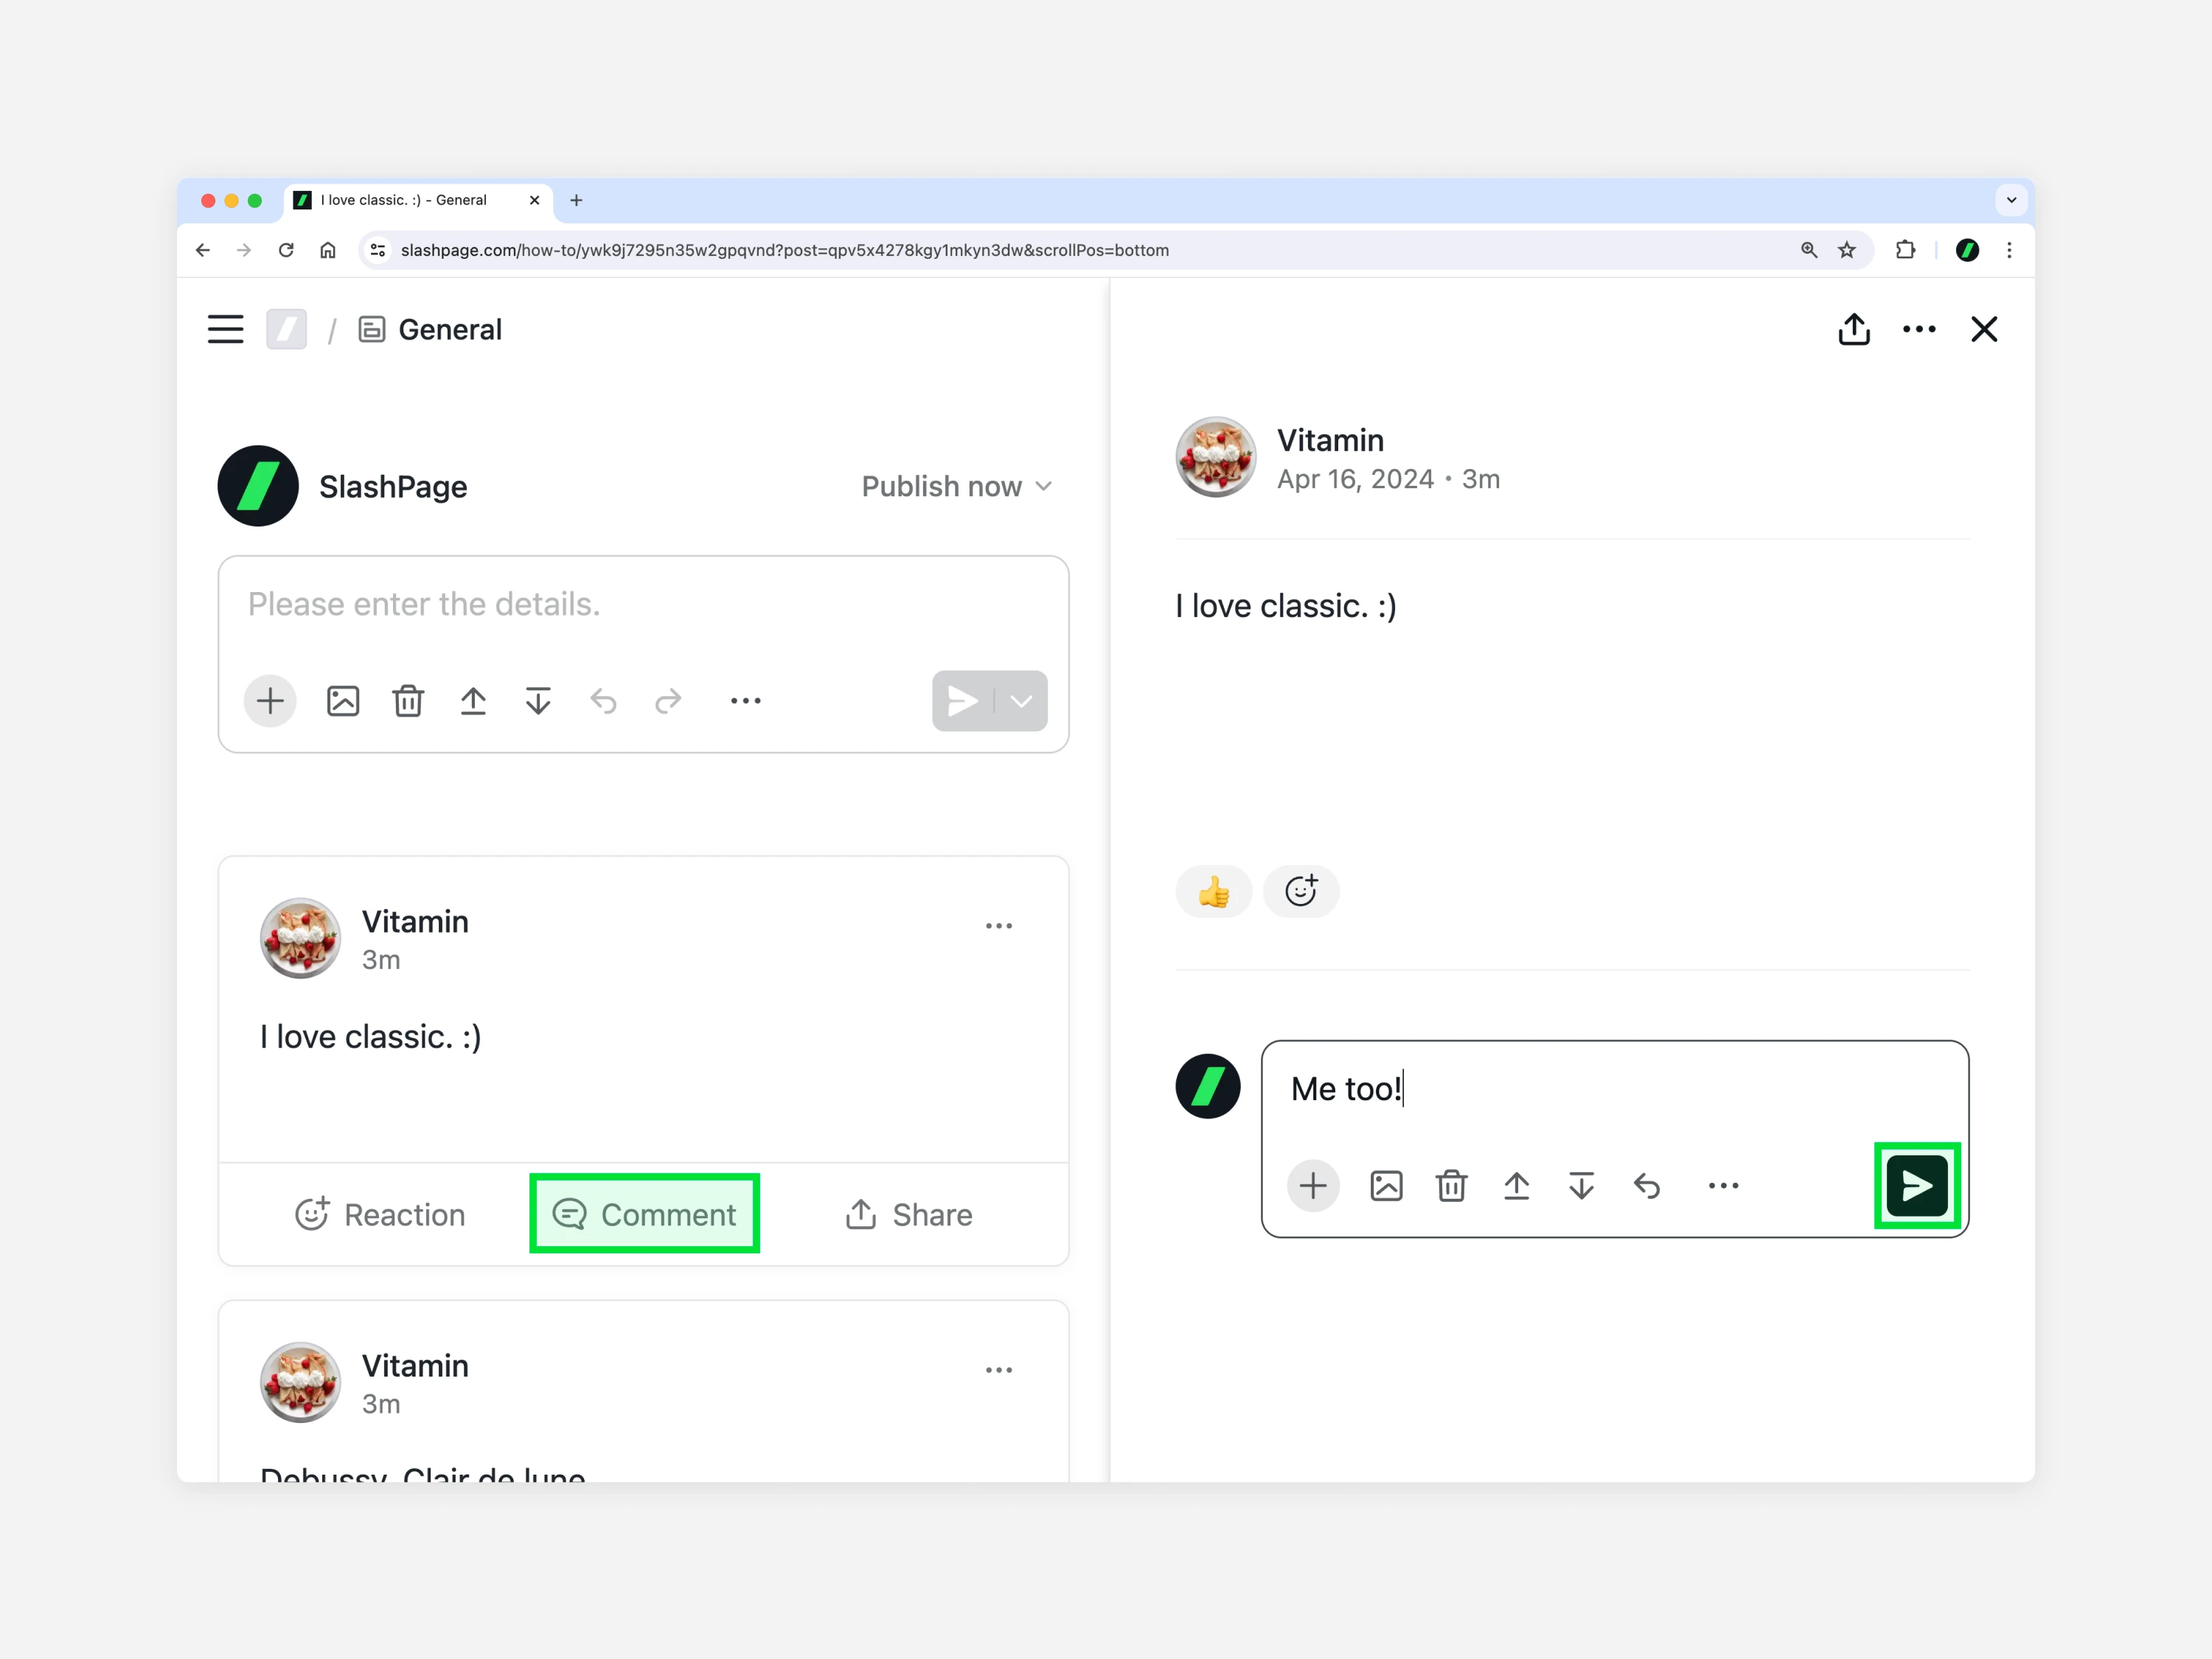Open more options in post editor toolbar
This screenshot has height=1659, width=2212.
[746, 701]
